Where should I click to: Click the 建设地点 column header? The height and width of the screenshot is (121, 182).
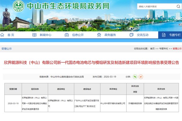coord(87,89)
